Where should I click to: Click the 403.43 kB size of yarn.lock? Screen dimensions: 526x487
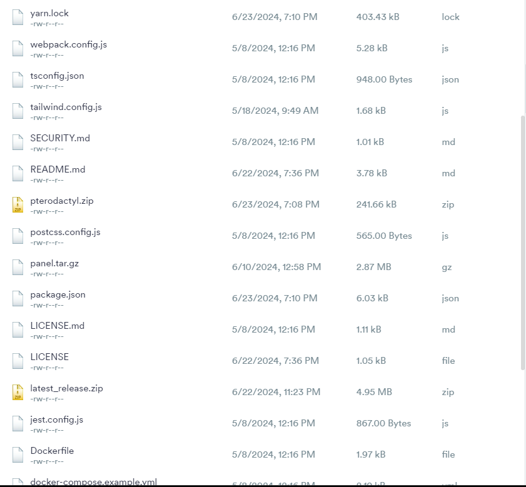(378, 17)
